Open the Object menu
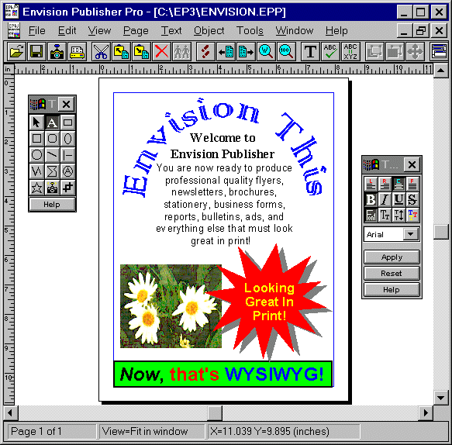Screen dimensions: 452x445 tap(209, 30)
